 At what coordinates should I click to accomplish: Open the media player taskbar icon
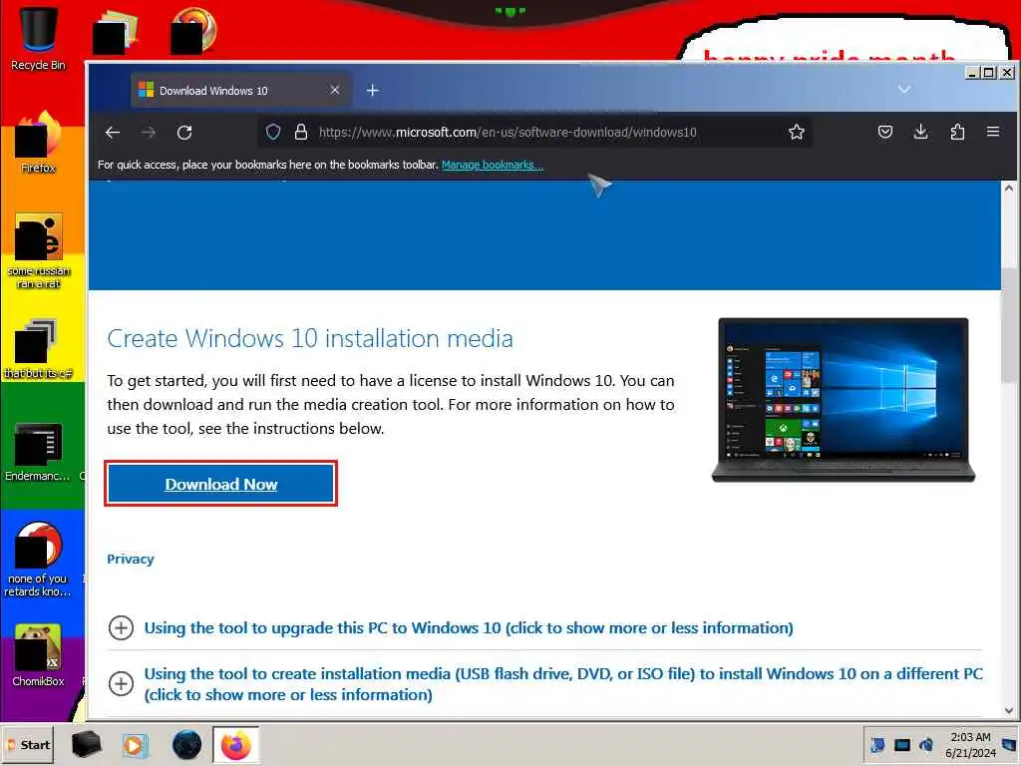pyautogui.click(x=136, y=744)
